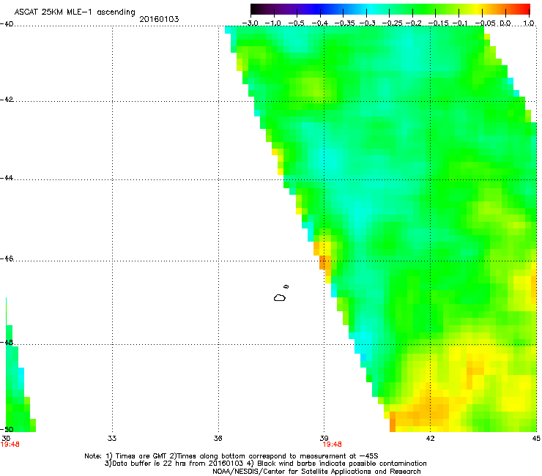Click the -46 latitude axis label
This screenshot has height=476, width=542.
click(7, 259)
